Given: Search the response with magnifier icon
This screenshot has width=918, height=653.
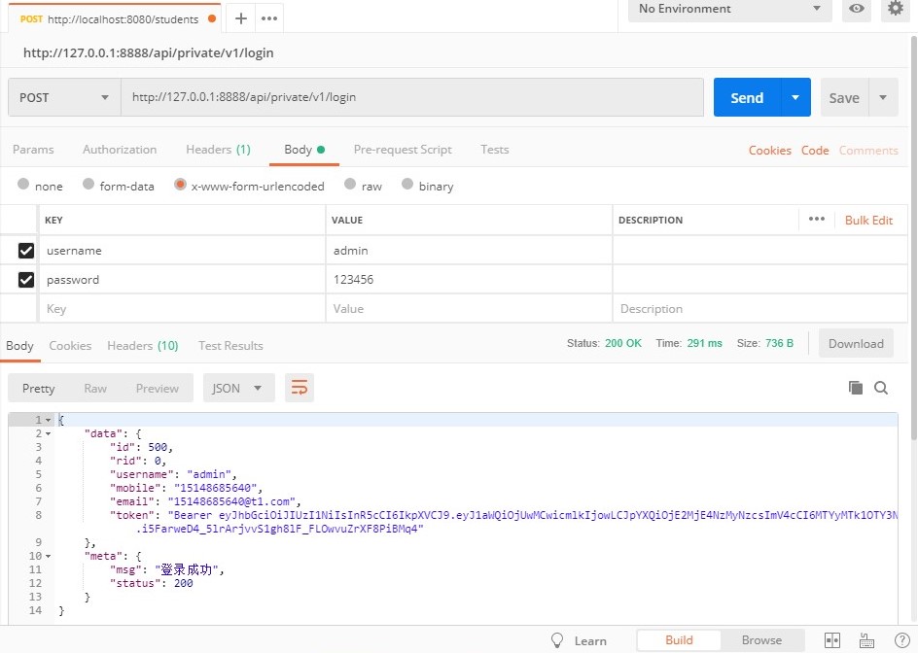Looking at the screenshot, I should pos(881,388).
